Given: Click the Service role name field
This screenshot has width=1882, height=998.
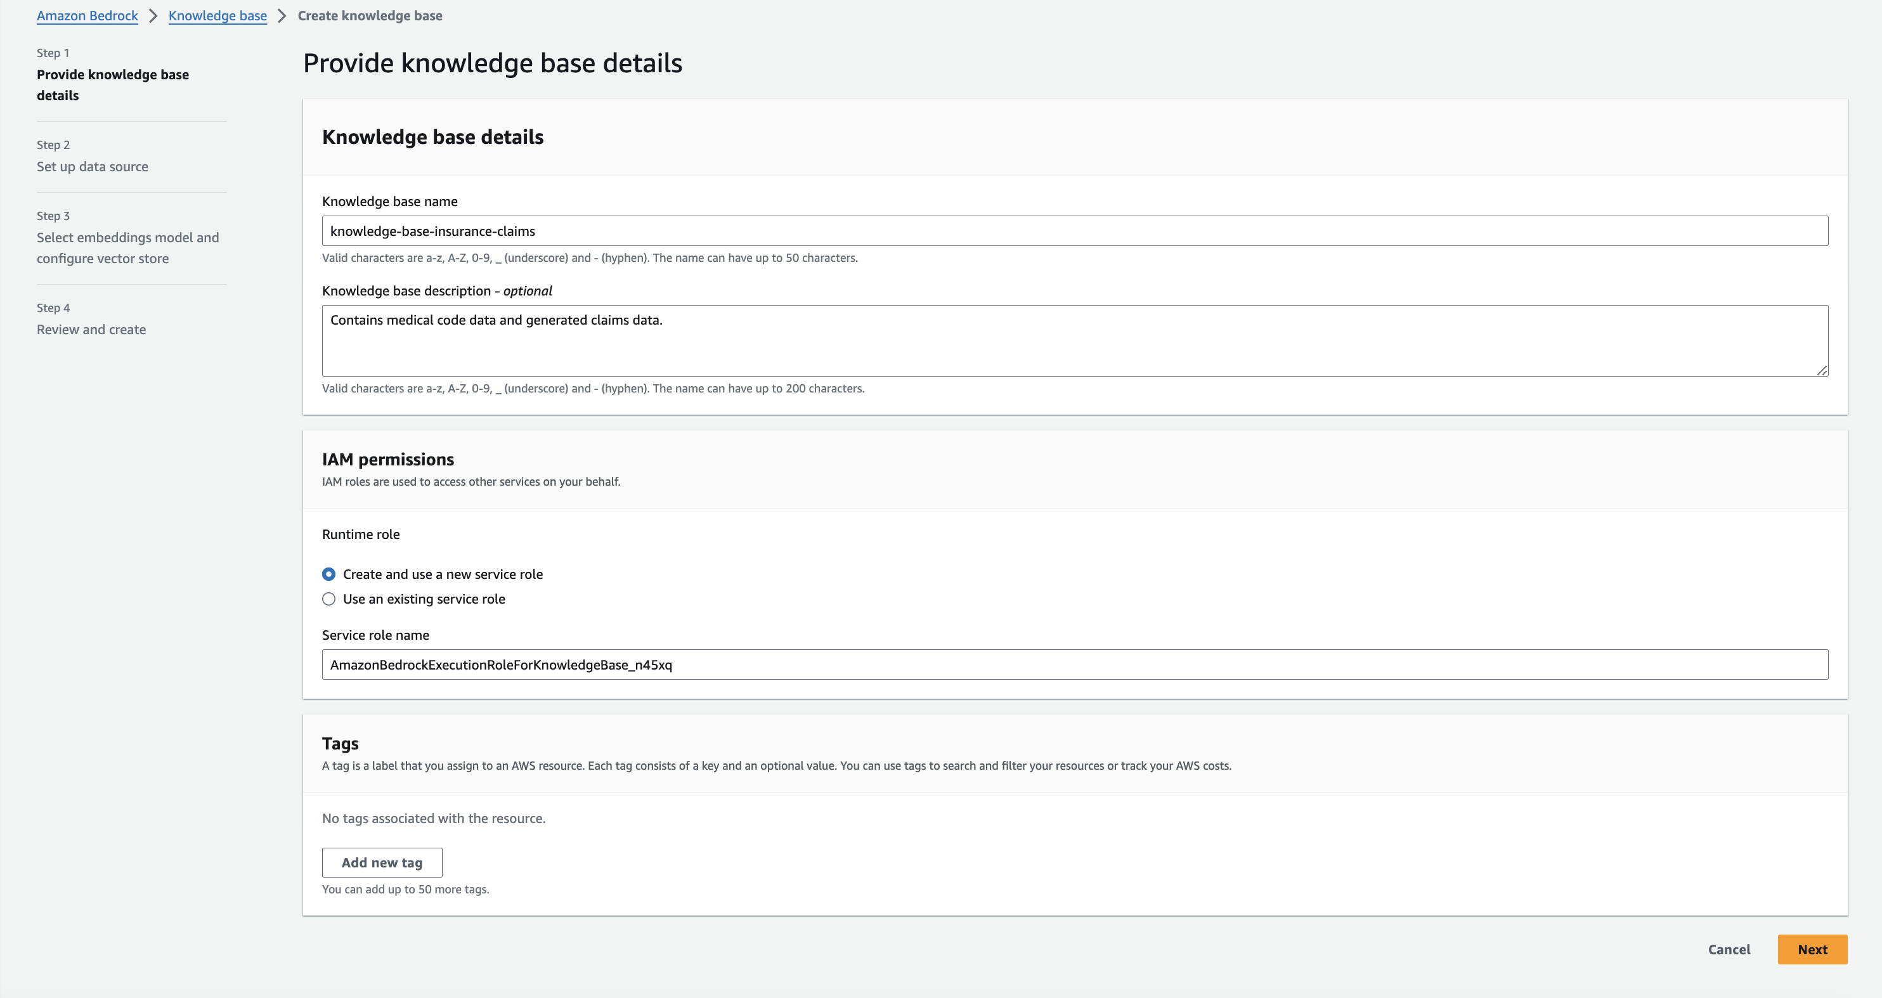Looking at the screenshot, I should (1074, 664).
